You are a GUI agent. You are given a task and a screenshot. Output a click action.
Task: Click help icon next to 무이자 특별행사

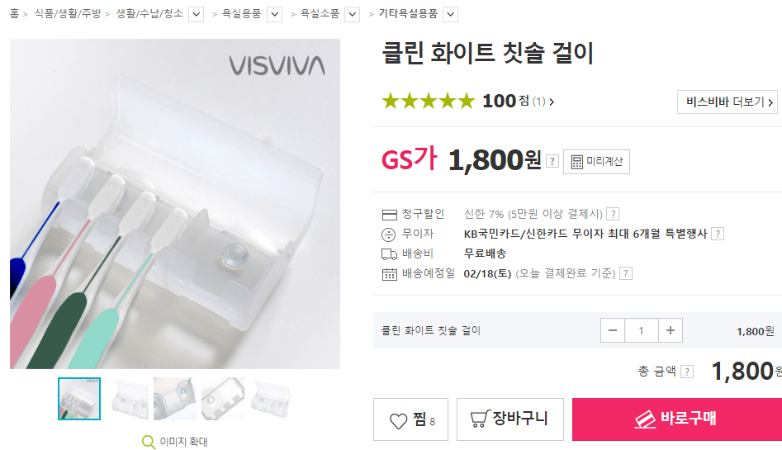click(717, 234)
